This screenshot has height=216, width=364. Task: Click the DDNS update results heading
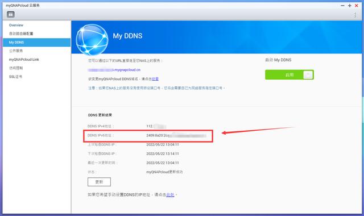click(100, 115)
